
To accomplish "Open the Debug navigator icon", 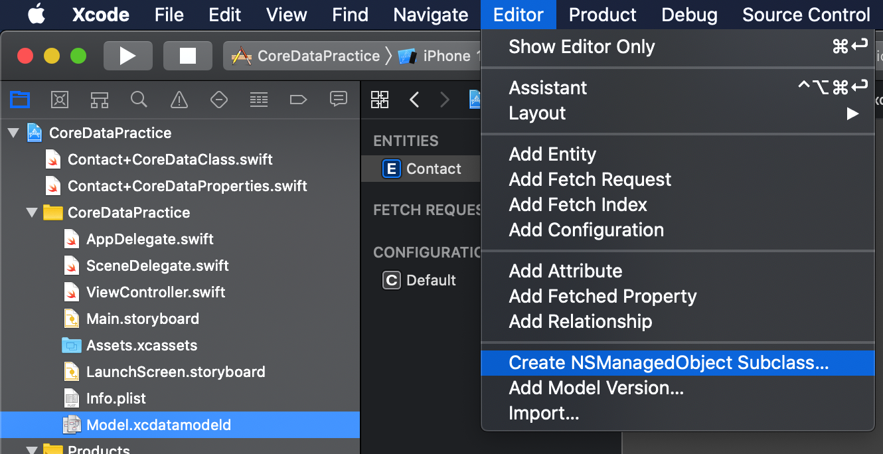I will point(258,100).
